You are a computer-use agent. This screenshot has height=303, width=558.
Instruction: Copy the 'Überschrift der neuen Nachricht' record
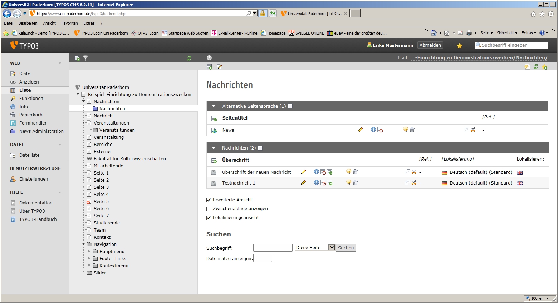coord(407,172)
